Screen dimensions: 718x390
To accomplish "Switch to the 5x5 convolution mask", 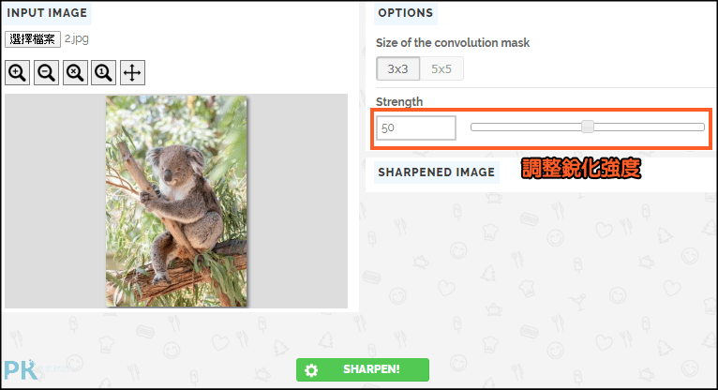I will click(441, 68).
